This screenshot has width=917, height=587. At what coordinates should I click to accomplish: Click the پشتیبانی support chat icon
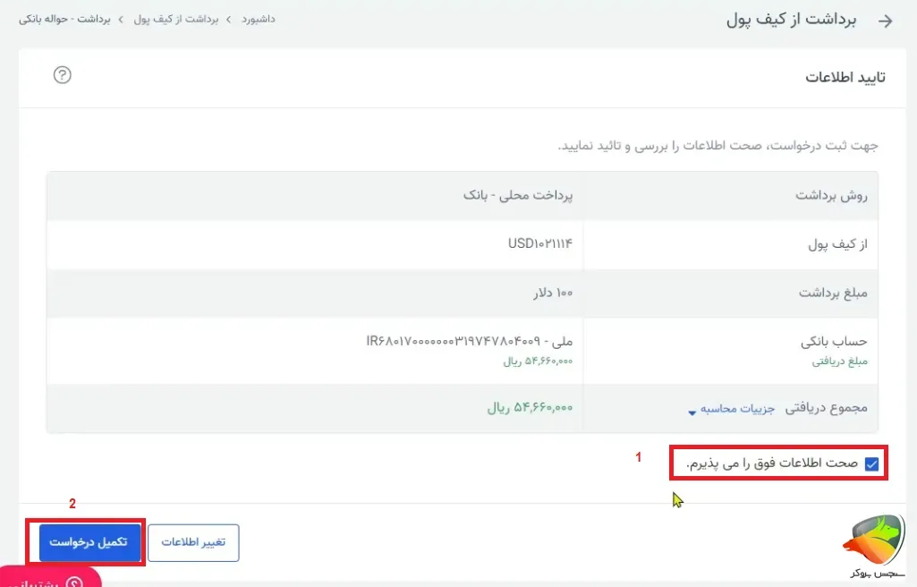pos(73,583)
